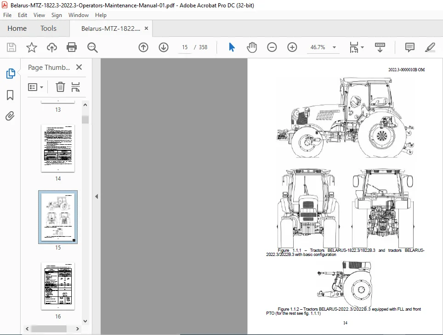Image resolution: width=443 pixels, height=335 pixels.
Task: Select the page 16 thumbnail
Action: (x=58, y=286)
